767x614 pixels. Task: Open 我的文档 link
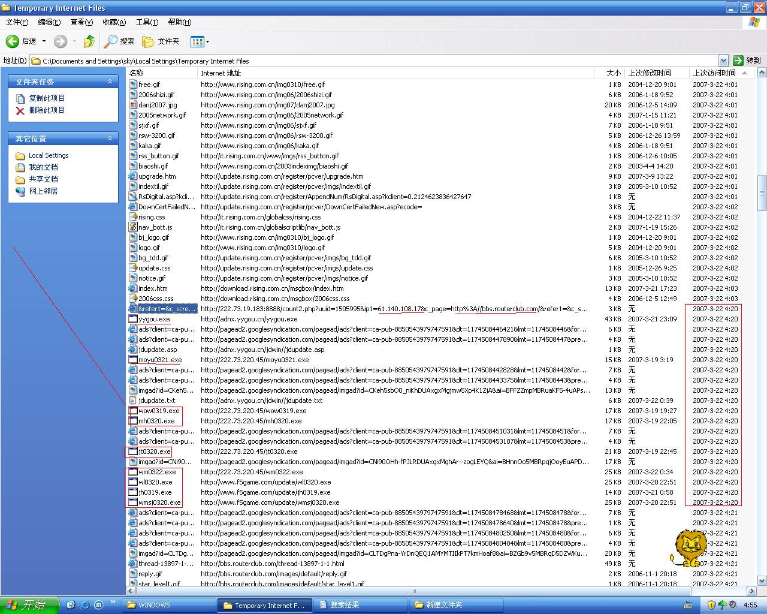(43, 167)
